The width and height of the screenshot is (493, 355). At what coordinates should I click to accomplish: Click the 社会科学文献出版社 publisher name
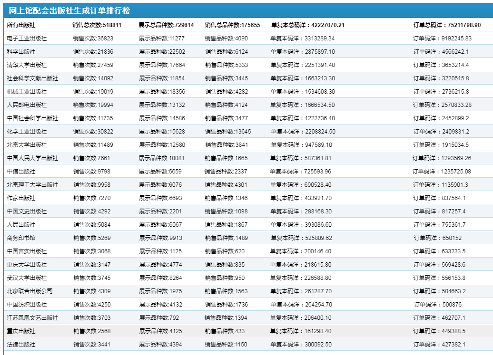click(32, 78)
